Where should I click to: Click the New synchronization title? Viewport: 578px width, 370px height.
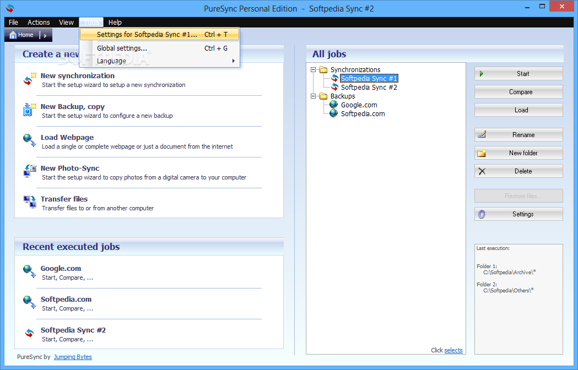pos(77,75)
